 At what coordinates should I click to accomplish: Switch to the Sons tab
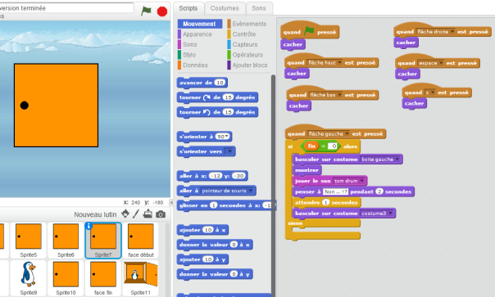click(258, 8)
